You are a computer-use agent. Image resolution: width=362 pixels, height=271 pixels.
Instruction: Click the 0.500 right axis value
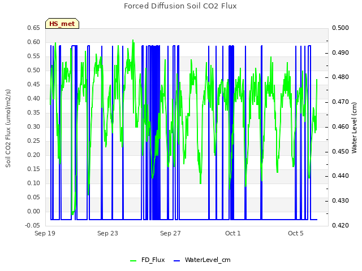pos(341,28)
